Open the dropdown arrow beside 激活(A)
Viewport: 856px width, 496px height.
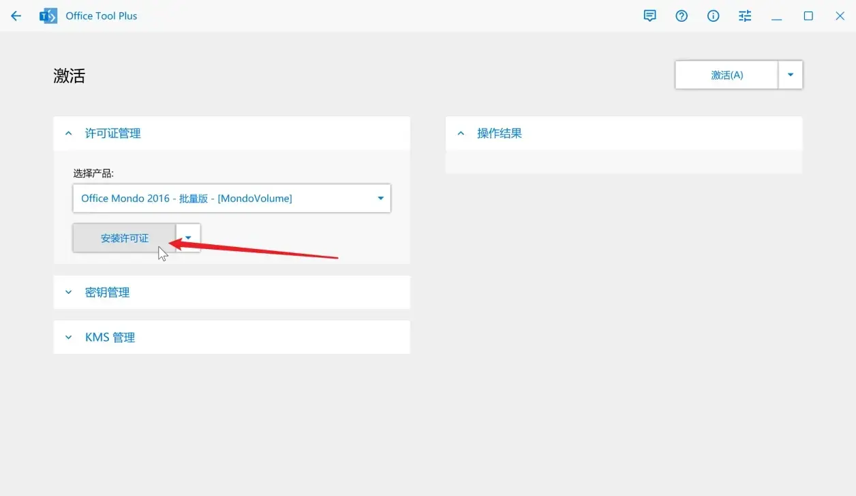coord(791,75)
